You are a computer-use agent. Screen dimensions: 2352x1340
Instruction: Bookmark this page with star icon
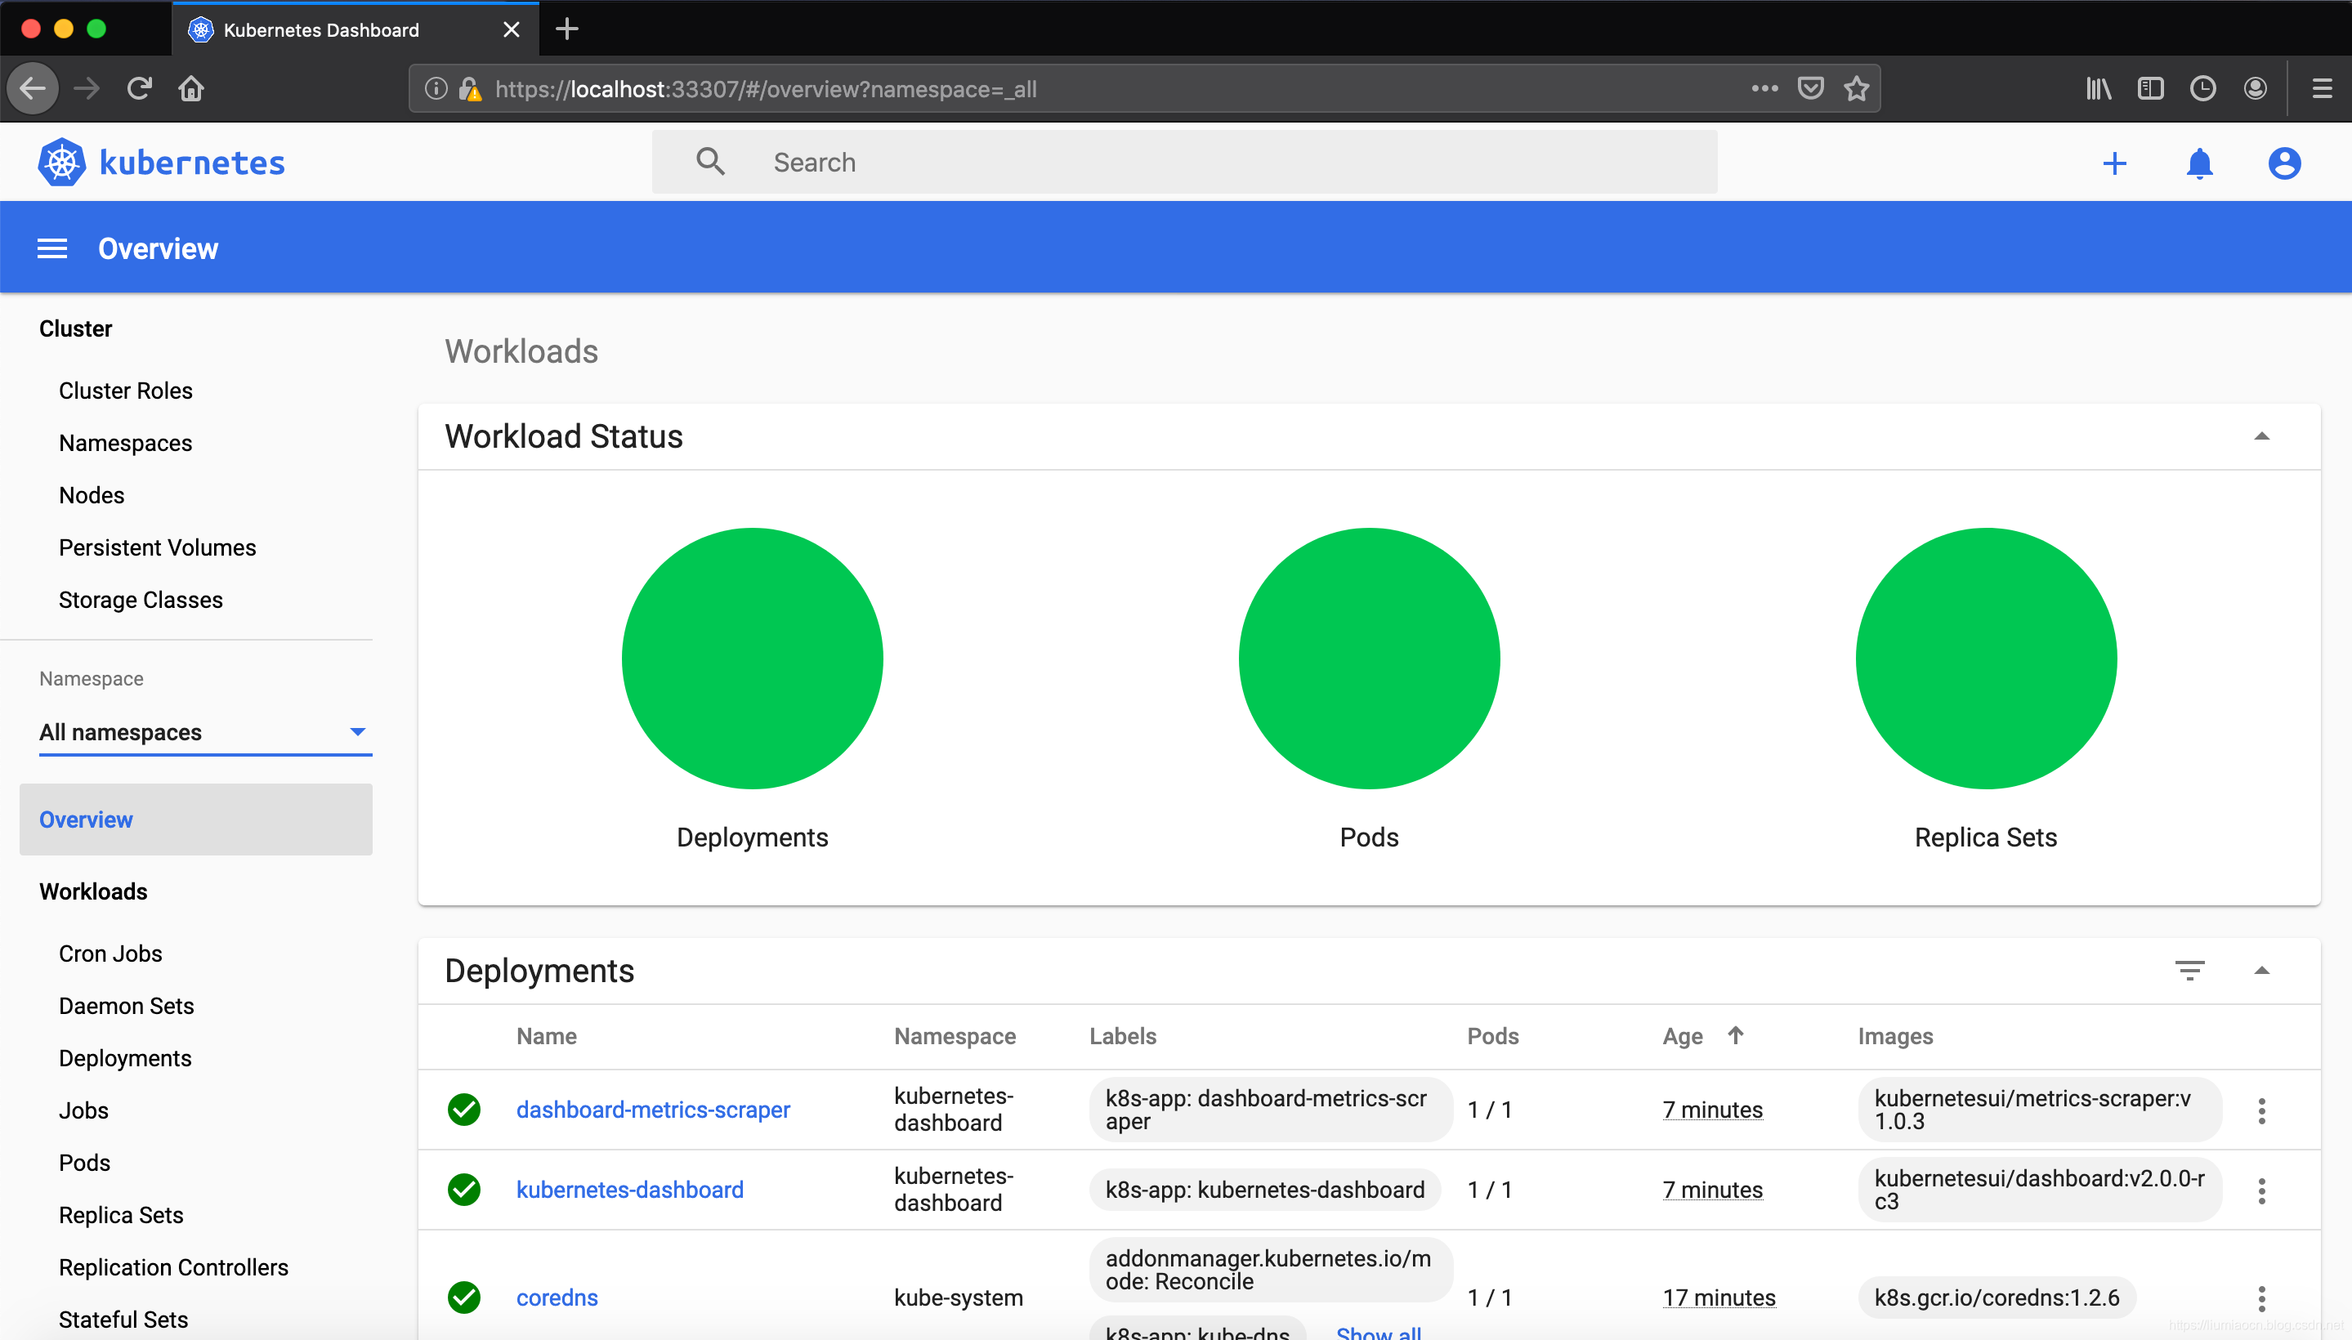coord(1857,88)
